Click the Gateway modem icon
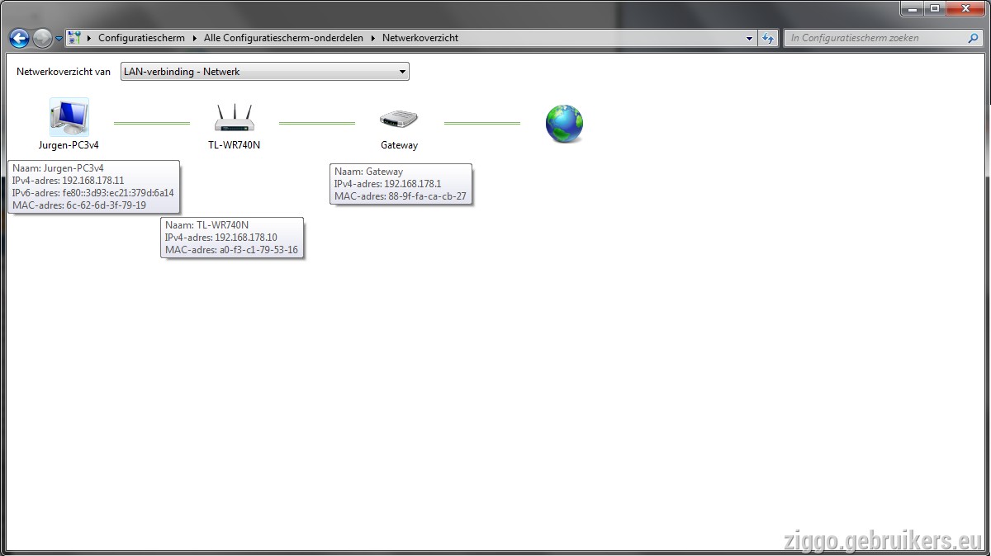Image resolution: width=991 pixels, height=556 pixels. [399, 119]
